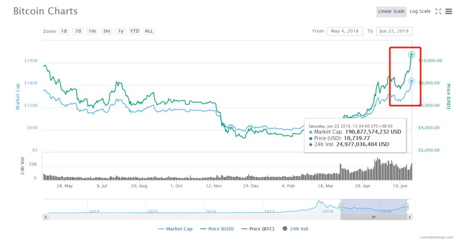Click the Bitcoin Charts heading

[45, 11]
